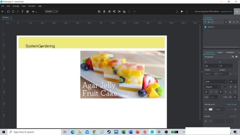Open the white background color swatch
Image resolution: width=240 pixels, height=135 pixels.
211,109
